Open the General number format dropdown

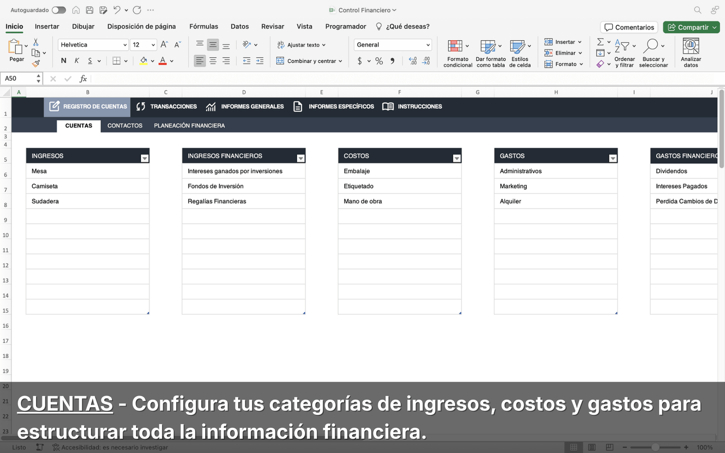tap(392, 45)
